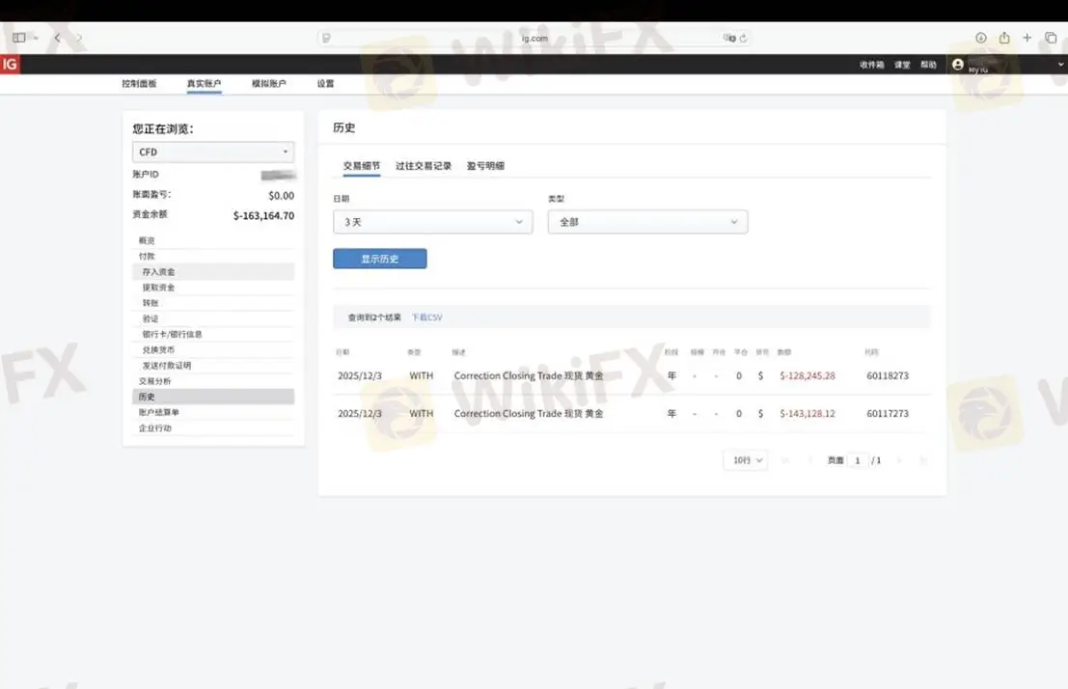Click the IG logo

pyautogui.click(x=10, y=64)
